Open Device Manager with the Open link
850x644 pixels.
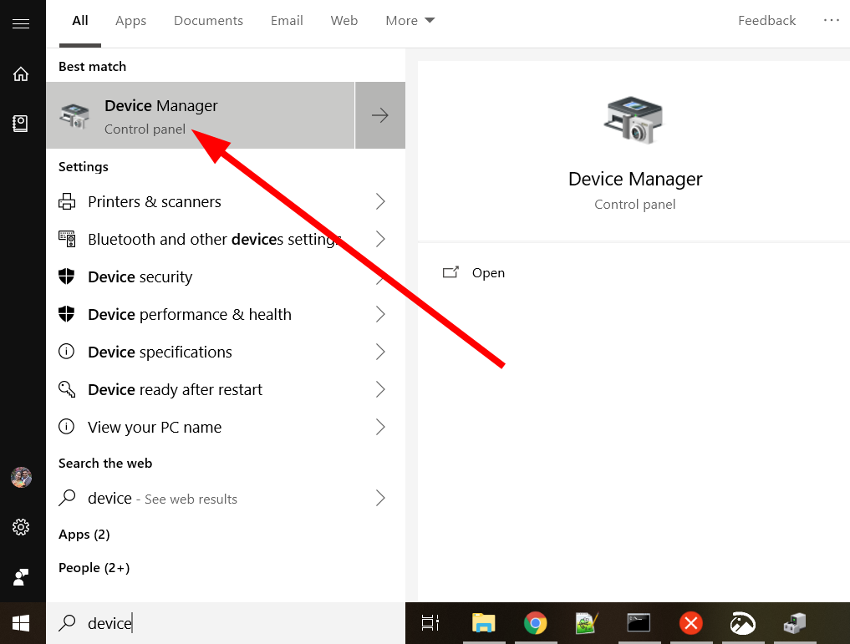coord(488,272)
